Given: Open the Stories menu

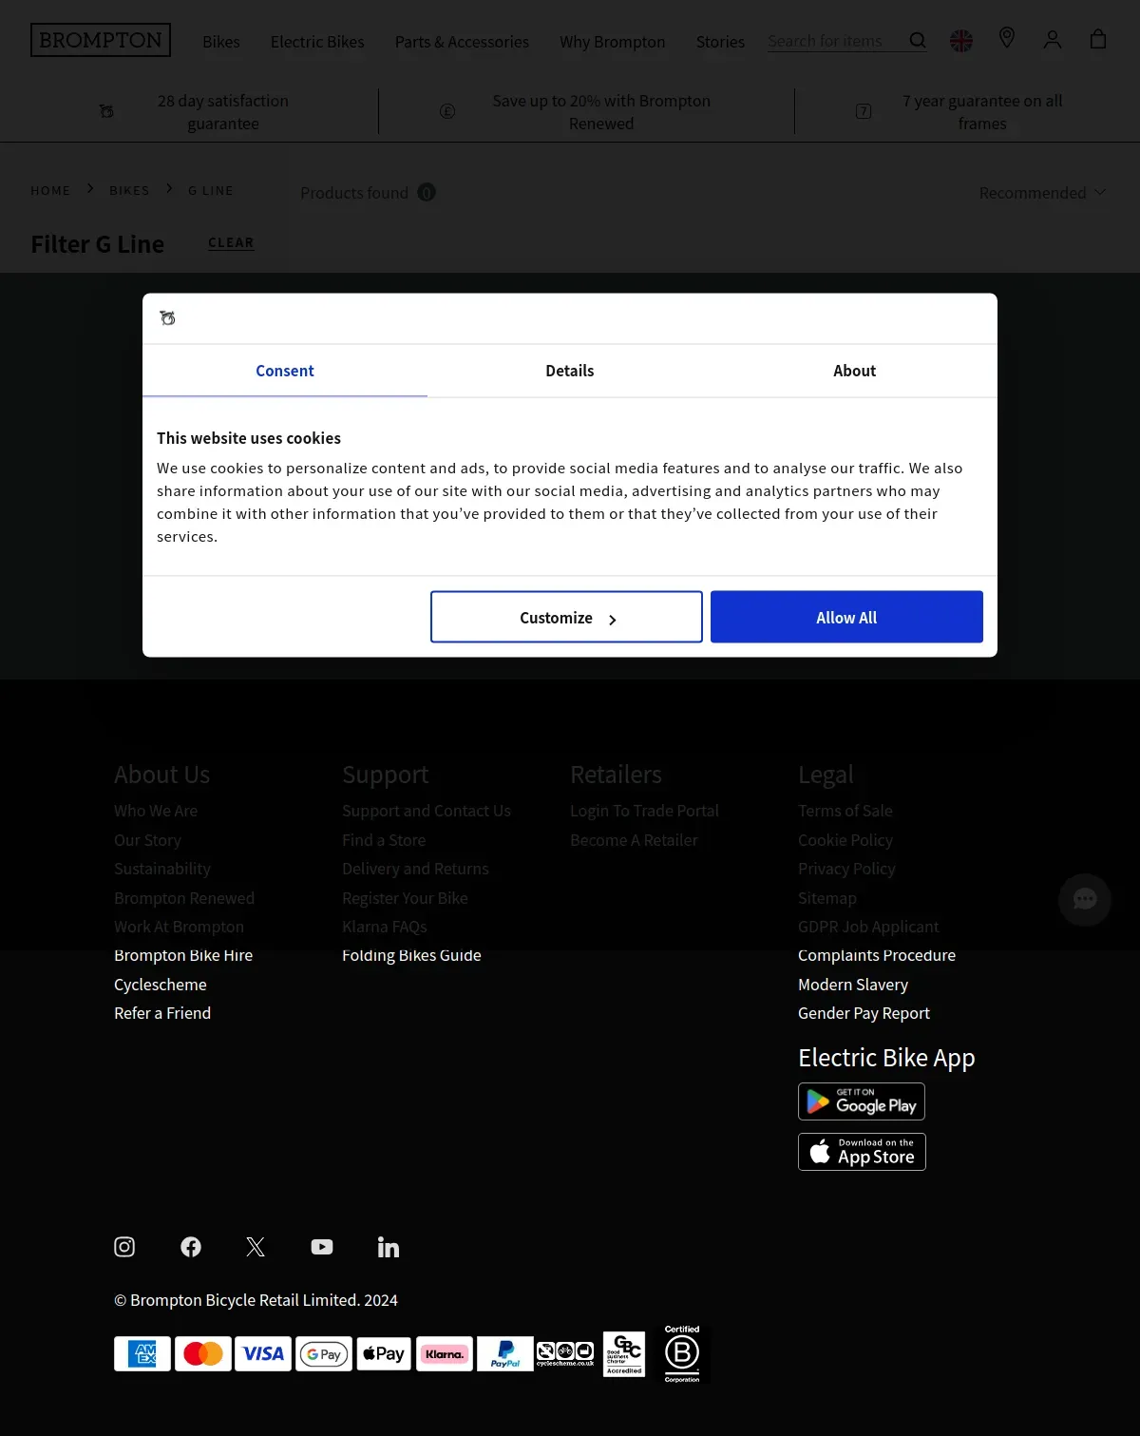Looking at the screenshot, I should coord(720,42).
